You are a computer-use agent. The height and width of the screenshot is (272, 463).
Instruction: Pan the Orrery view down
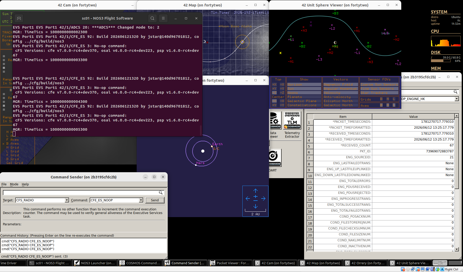click(256, 206)
